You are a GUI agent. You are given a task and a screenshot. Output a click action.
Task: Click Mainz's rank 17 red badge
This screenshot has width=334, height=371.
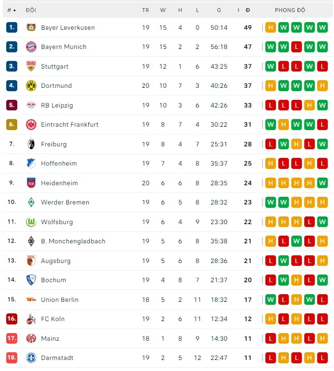(12, 338)
